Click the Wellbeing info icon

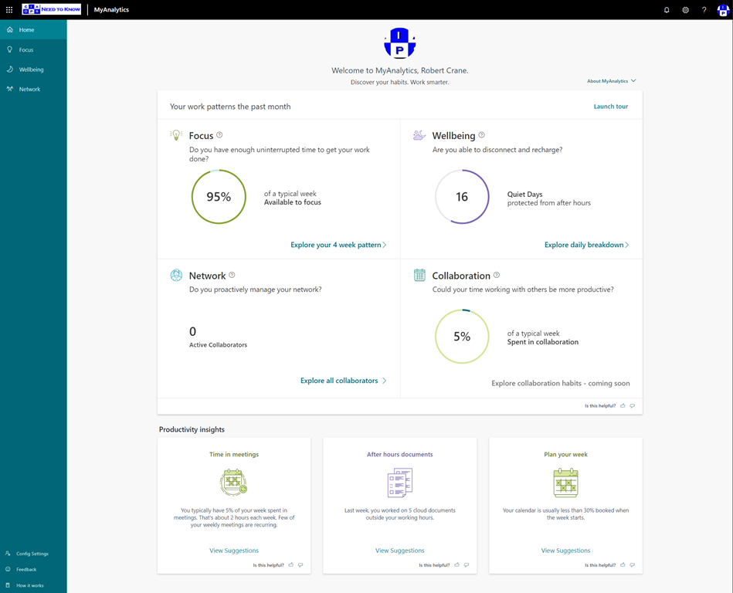(482, 135)
